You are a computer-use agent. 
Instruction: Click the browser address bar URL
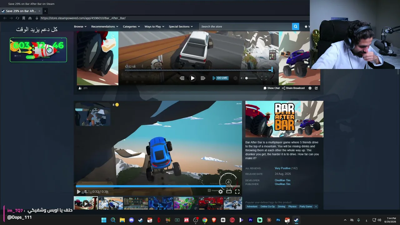tap(83, 18)
